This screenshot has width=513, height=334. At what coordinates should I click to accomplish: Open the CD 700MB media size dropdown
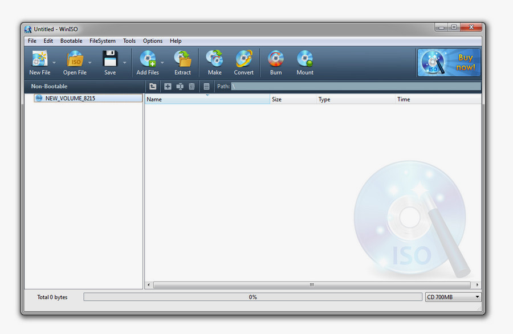[453, 297]
